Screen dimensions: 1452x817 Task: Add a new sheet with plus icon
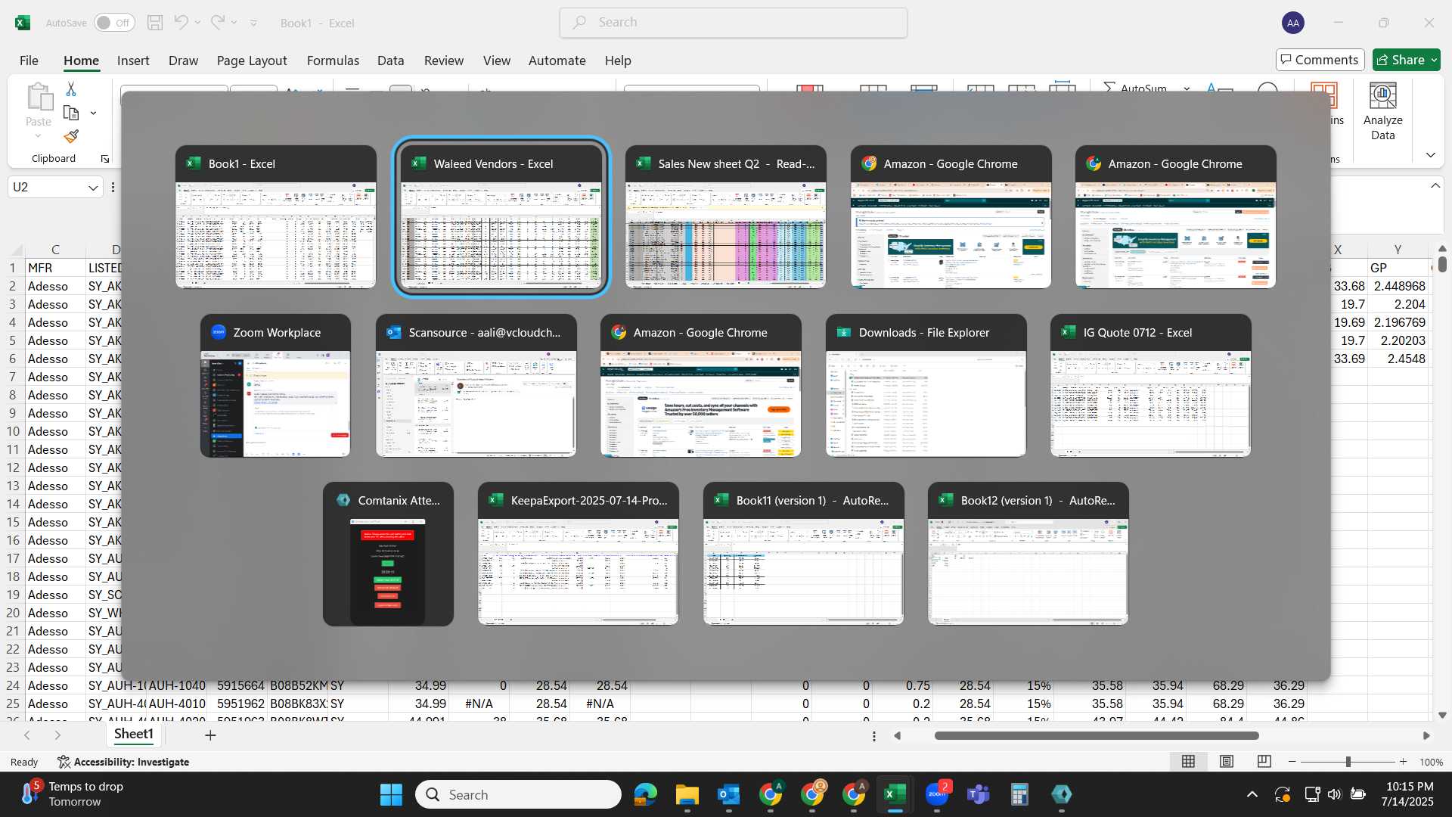[x=210, y=735]
